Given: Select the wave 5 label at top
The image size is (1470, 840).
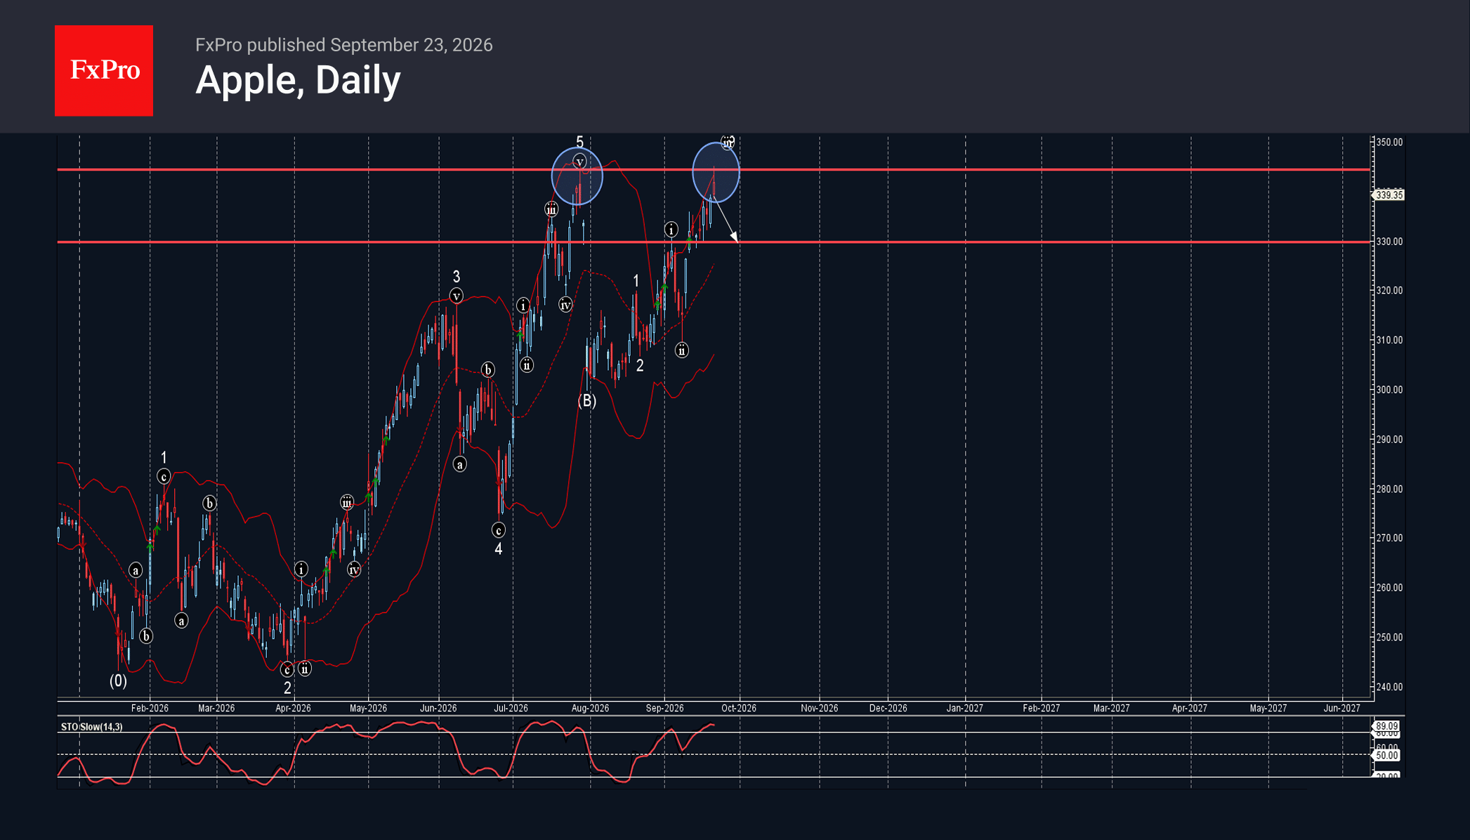Looking at the screenshot, I should [579, 142].
